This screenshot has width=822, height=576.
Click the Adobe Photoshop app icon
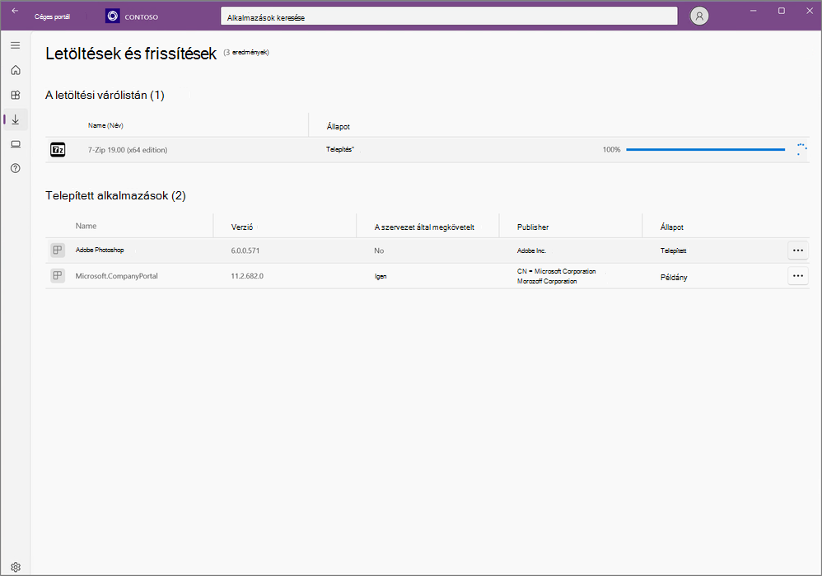58,251
